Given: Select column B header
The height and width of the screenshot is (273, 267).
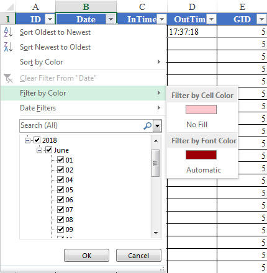Looking at the screenshot, I should (86, 7).
